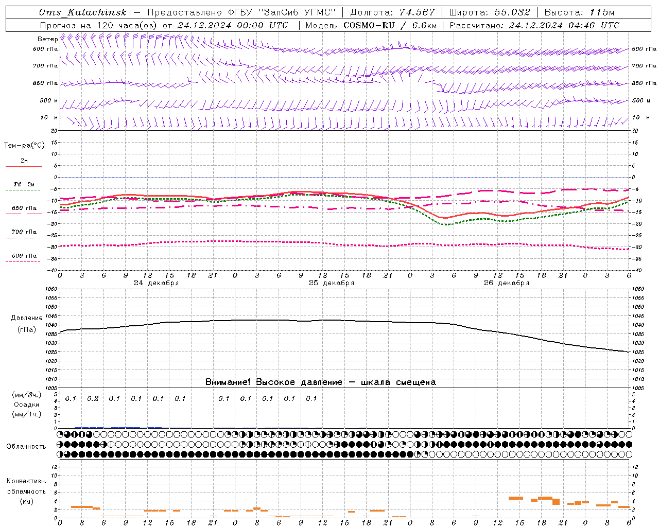Screen dimensions: 659x527
Task: Click the (мм/1ч.) precipitation unit label
Action: (27, 414)
